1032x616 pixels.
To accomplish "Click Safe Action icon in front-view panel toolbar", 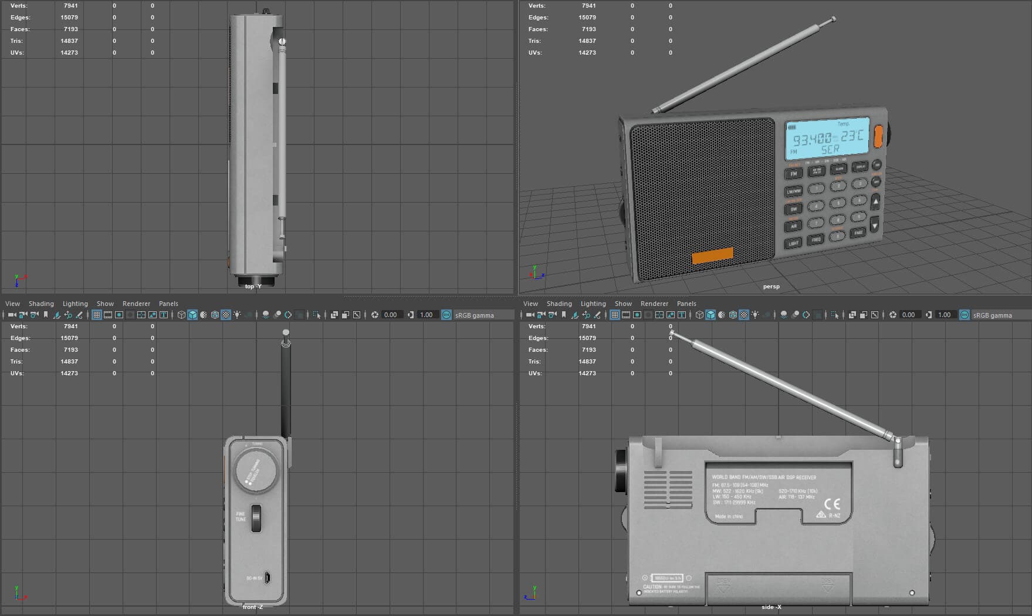I will coord(153,315).
